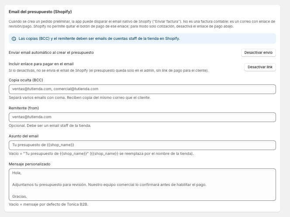Click 'Vacío = mensaje por defecto de Tonica B2B' text

coord(48,204)
